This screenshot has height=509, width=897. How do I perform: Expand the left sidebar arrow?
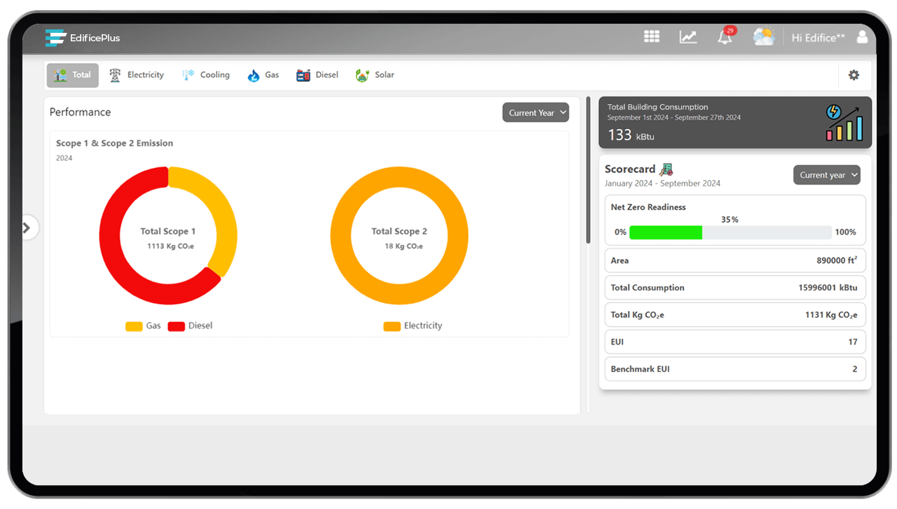[x=27, y=228]
